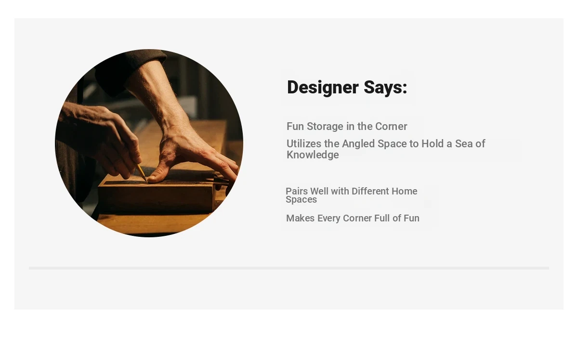
Task: Click the word "Knowledge"
Action: pyautogui.click(x=313, y=155)
